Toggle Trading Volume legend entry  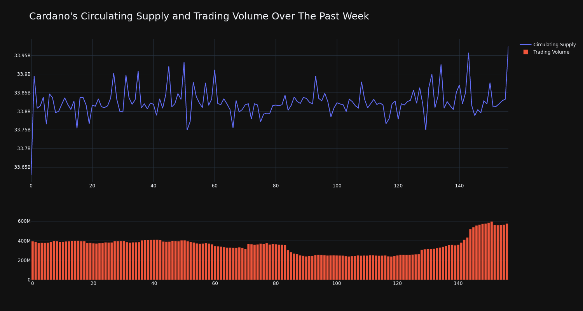coord(548,52)
